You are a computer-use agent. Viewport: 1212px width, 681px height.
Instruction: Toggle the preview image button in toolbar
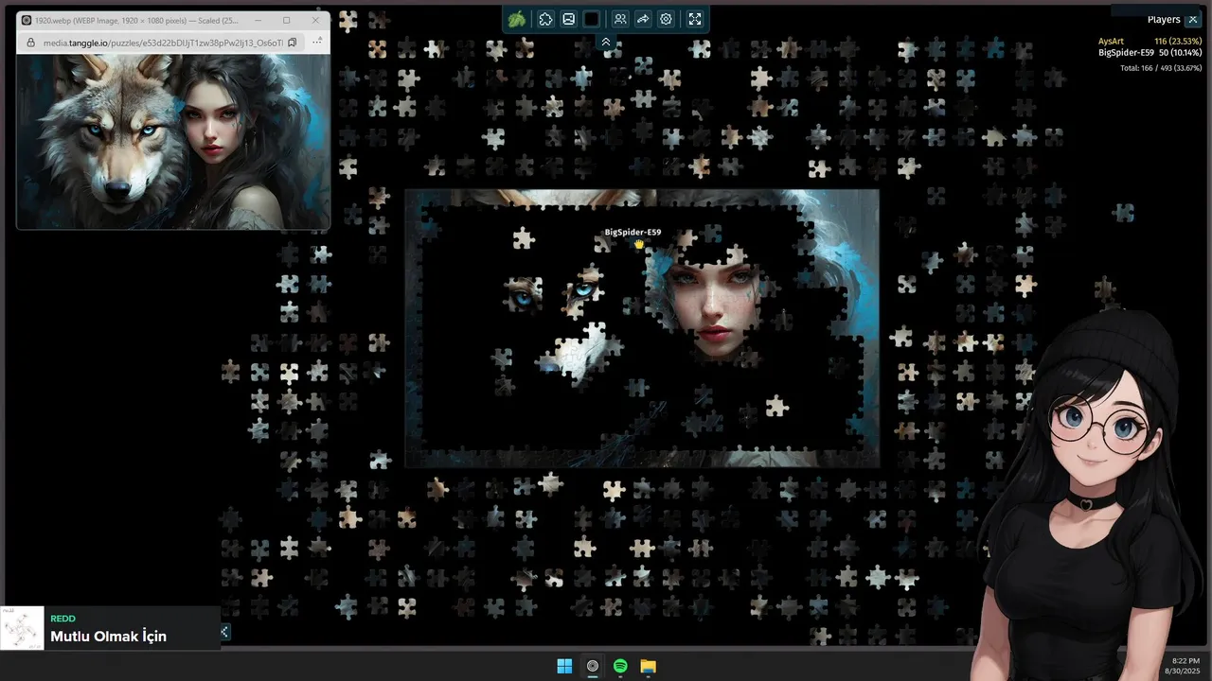click(568, 19)
